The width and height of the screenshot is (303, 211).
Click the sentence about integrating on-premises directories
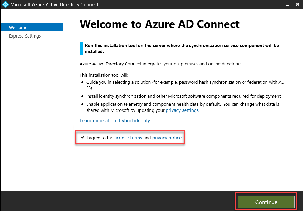click(x=162, y=64)
